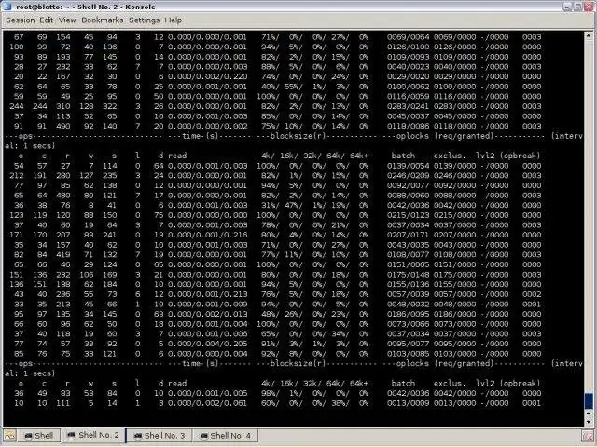The width and height of the screenshot is (597, 447).
Task: Click the terminal scrollbar down arrow
Action: 589,421
